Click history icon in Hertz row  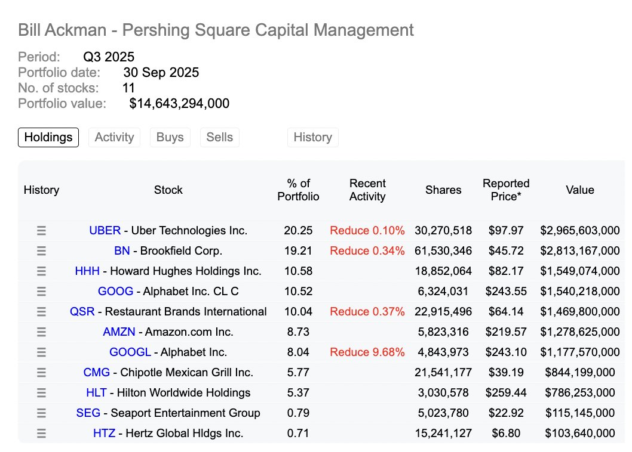[x=41, y=434]
